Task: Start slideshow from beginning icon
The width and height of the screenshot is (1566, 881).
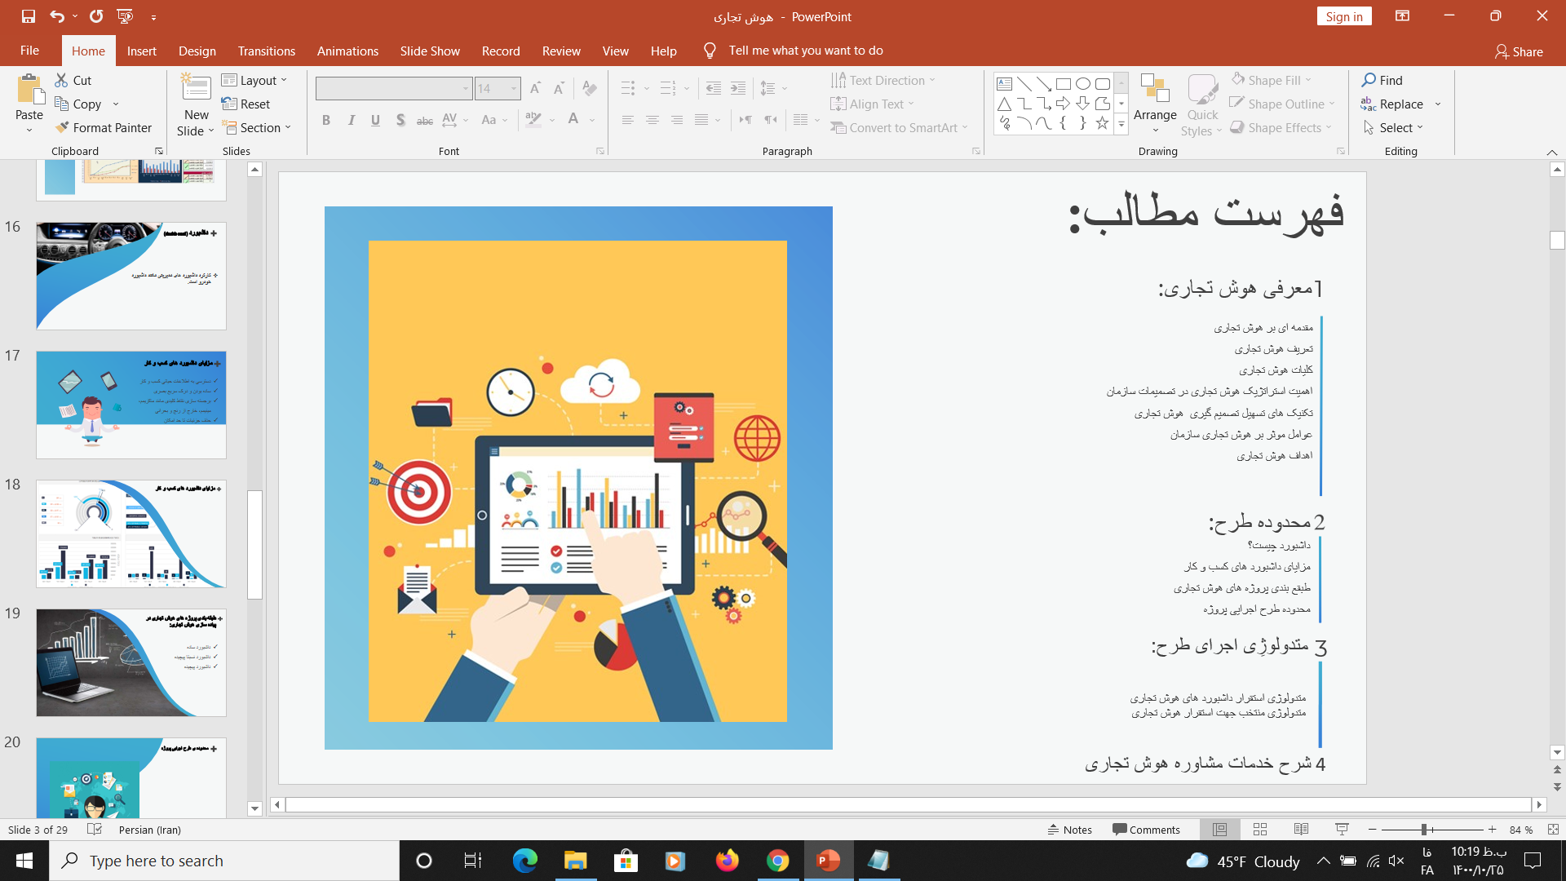Action: click(x=125, y=16)
